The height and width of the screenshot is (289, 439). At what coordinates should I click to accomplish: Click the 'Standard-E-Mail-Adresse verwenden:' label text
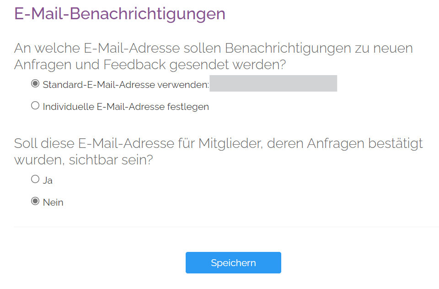click(x=126, y=85)
